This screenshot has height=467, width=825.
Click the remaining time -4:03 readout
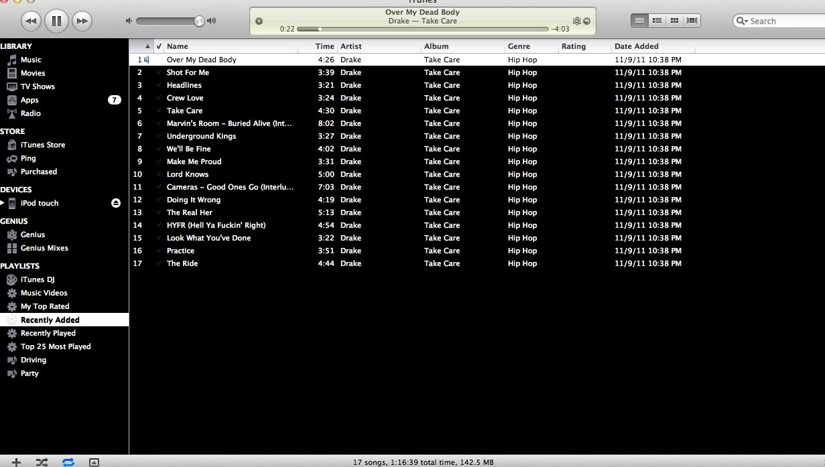560,29
